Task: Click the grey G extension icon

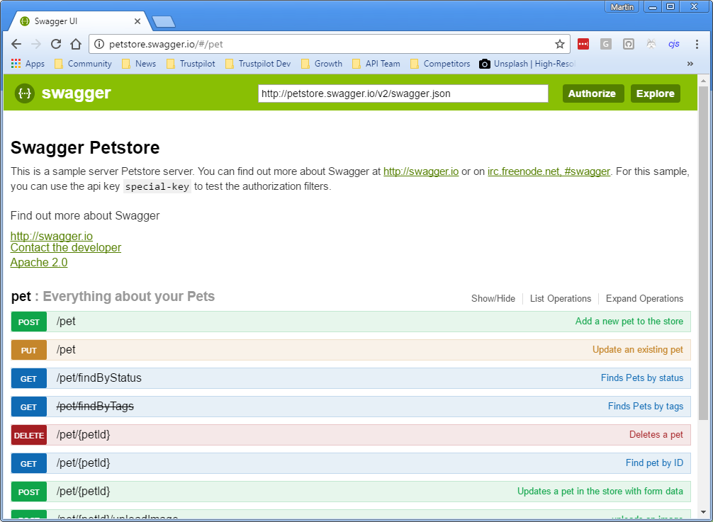Action: (x=606, y=44)
